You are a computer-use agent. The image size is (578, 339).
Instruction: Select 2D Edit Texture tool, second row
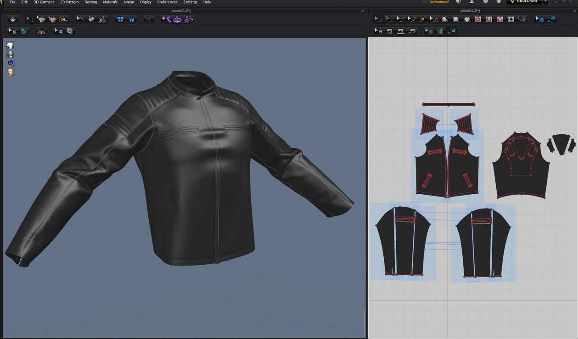tap(428, 31)
